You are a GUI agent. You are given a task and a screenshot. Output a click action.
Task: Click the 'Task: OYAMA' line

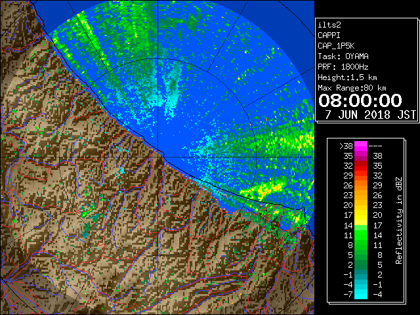(343, 56)
